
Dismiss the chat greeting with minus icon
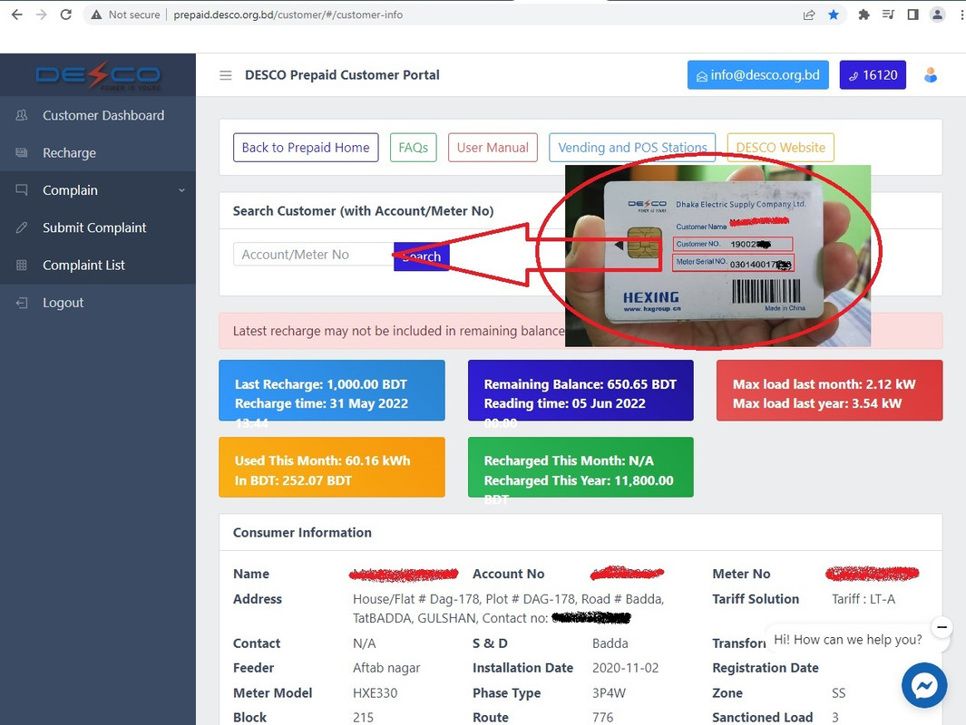[x=942, y=627]
